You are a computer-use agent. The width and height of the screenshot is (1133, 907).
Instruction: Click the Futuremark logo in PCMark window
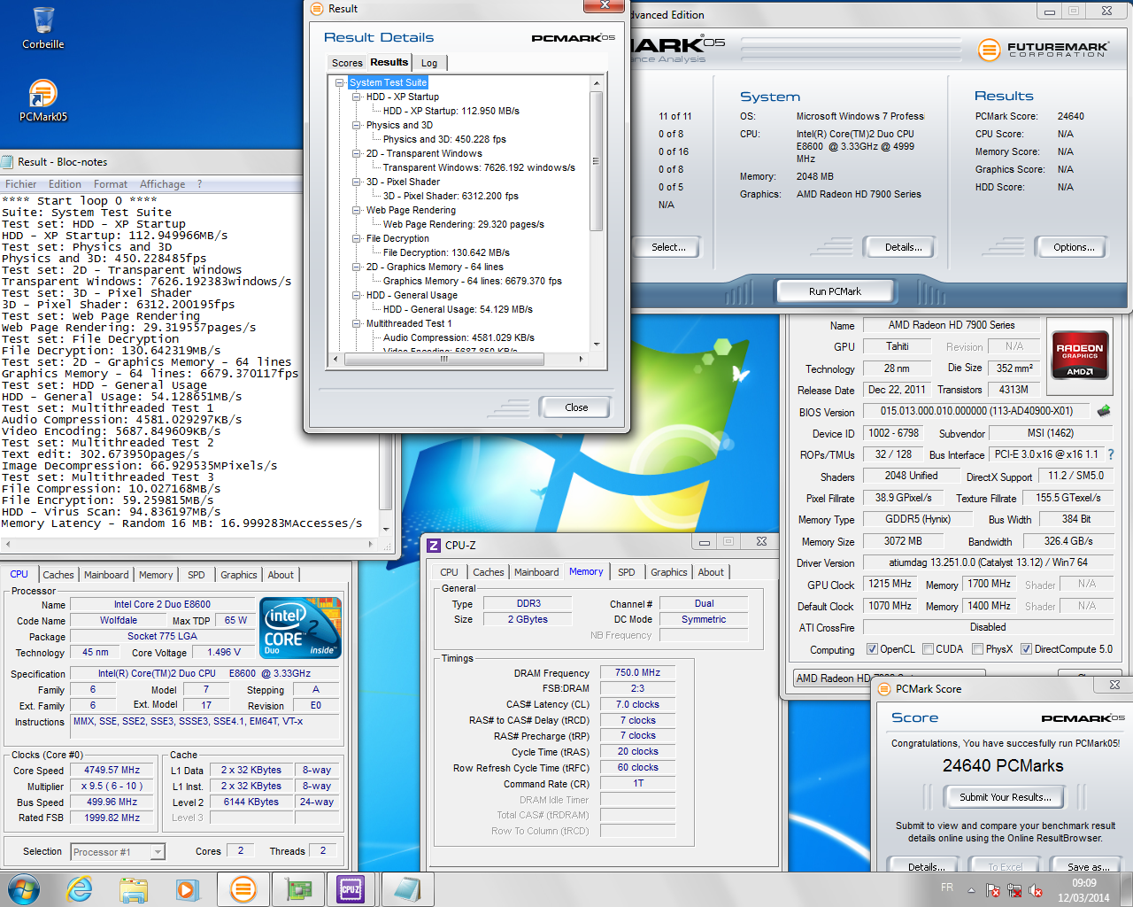click(x=1043, y=50)
